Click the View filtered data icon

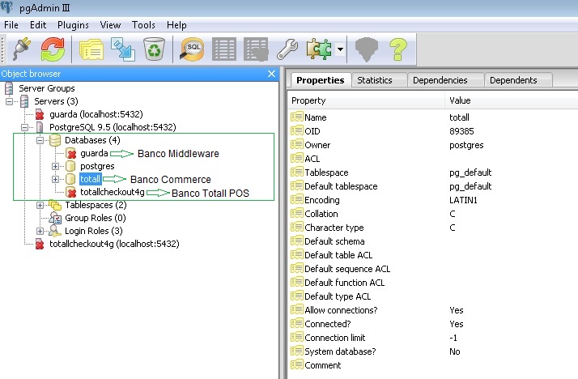pos(256,49)
